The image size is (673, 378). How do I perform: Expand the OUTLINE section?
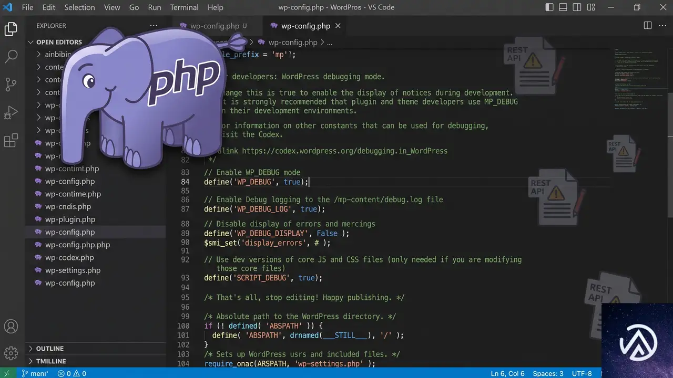point(50,349)
